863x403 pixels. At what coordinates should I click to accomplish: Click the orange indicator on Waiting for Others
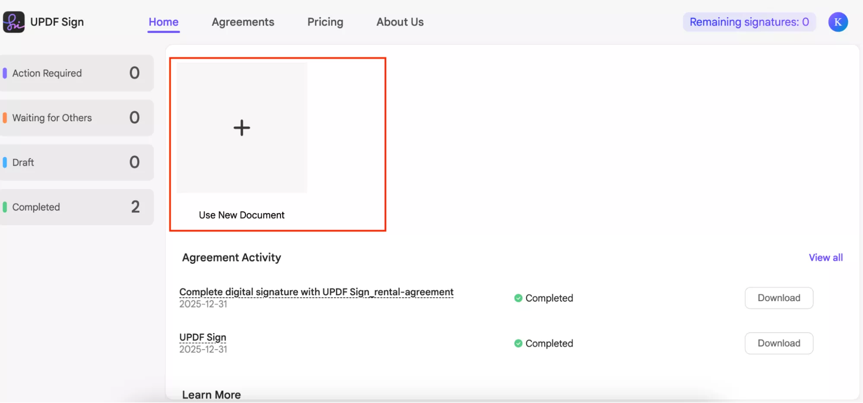[5, 117]
